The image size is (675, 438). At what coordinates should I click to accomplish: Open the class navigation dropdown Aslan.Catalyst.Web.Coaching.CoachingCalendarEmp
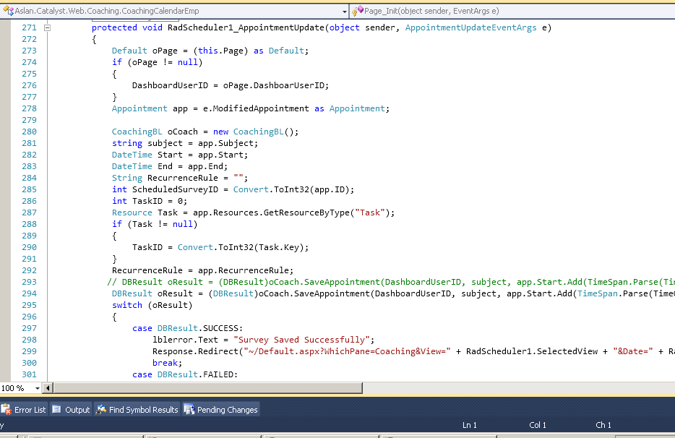pyautogui.click(x=174, y=11)
